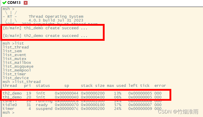
Task: Click the 'ready' status of tidle0
Action: pos(42,105)
